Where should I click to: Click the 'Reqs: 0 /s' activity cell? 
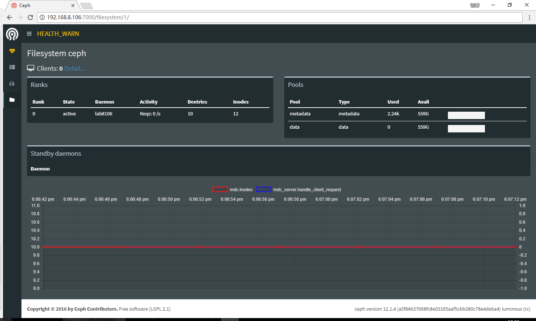point(150,114)
